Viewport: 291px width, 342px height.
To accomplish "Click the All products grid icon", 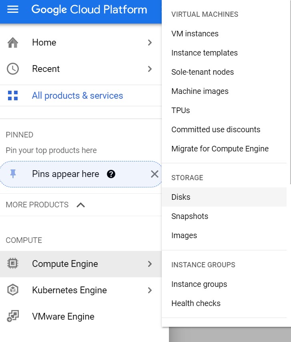I will tap(13, 95).
